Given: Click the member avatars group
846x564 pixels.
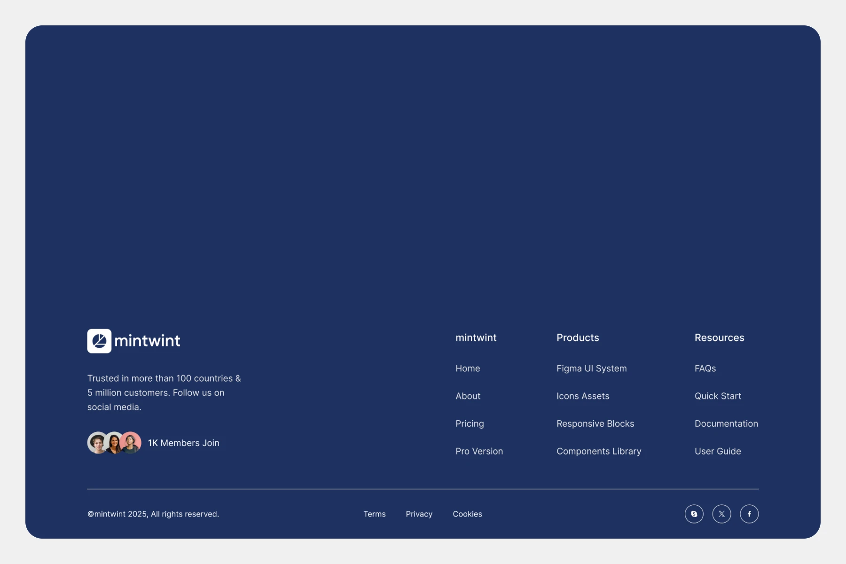Looking at the screenshot, I should (114, 443).
